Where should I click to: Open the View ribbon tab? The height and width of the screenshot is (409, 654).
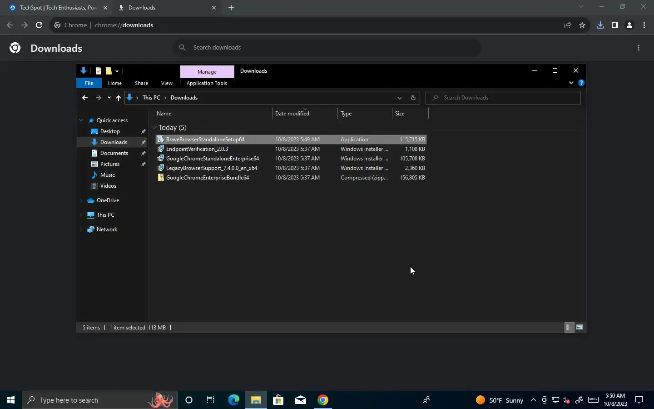(x=167, y=83)
